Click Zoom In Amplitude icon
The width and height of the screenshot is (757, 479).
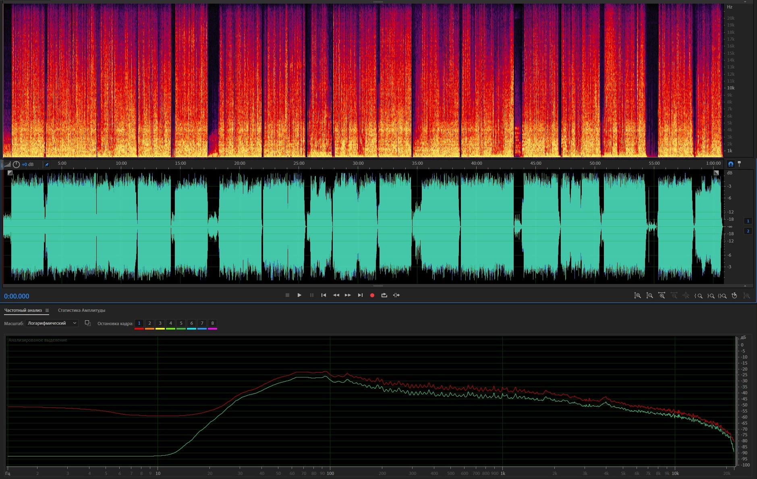point(637,296)
